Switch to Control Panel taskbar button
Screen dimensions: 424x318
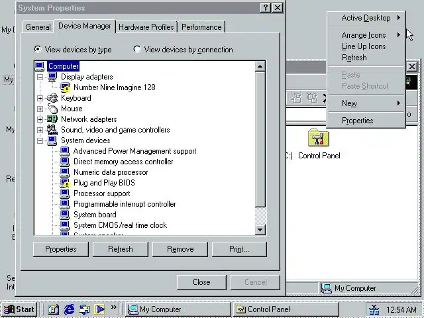click(286, 309)
